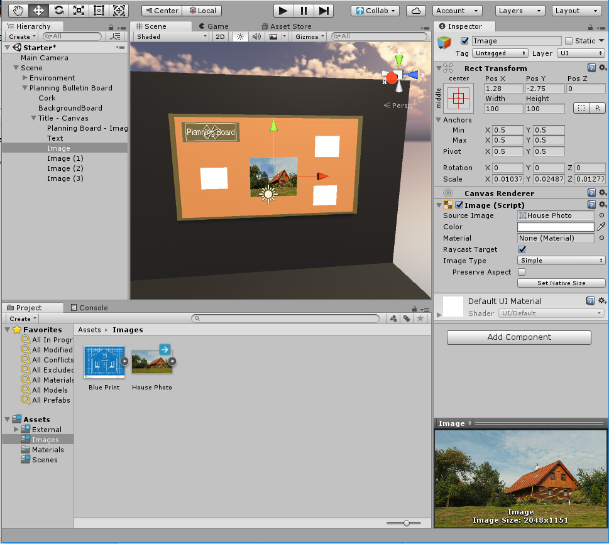Collapse the Planning Bulletin Board item
The image size is (609, 544).
pos(25,88)
